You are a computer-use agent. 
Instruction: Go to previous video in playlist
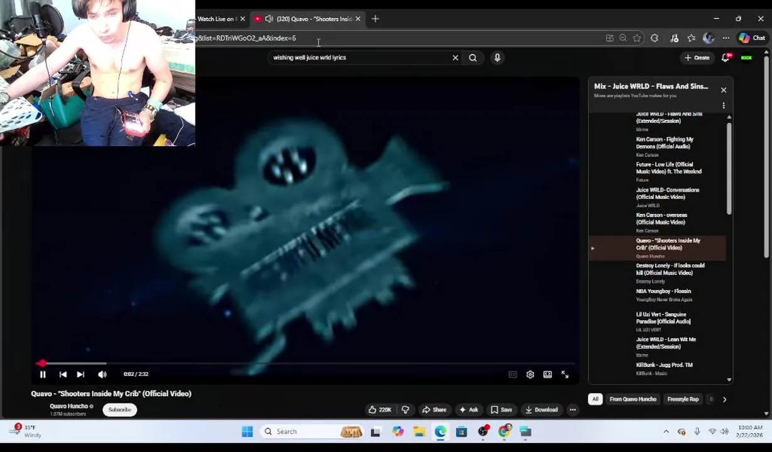point(63,374)
